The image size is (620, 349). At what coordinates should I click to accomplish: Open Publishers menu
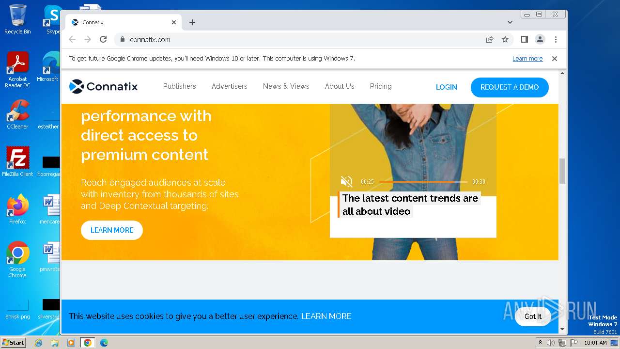[x=180, y=86]
